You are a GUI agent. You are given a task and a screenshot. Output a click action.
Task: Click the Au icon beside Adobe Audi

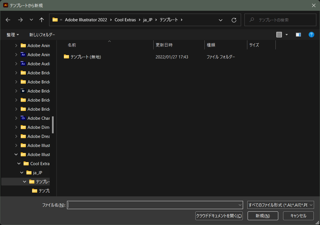click(23, 64)
